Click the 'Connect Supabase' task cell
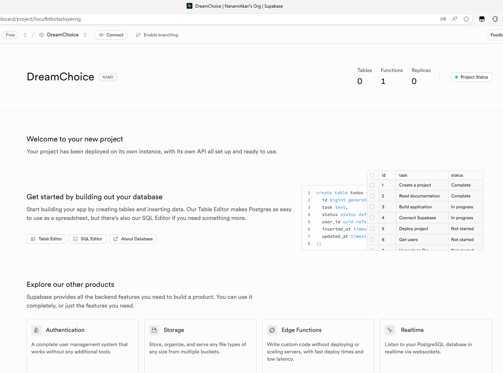Image resolution: width=503 pixels, height=373 pixels. (x=422, y=218)
